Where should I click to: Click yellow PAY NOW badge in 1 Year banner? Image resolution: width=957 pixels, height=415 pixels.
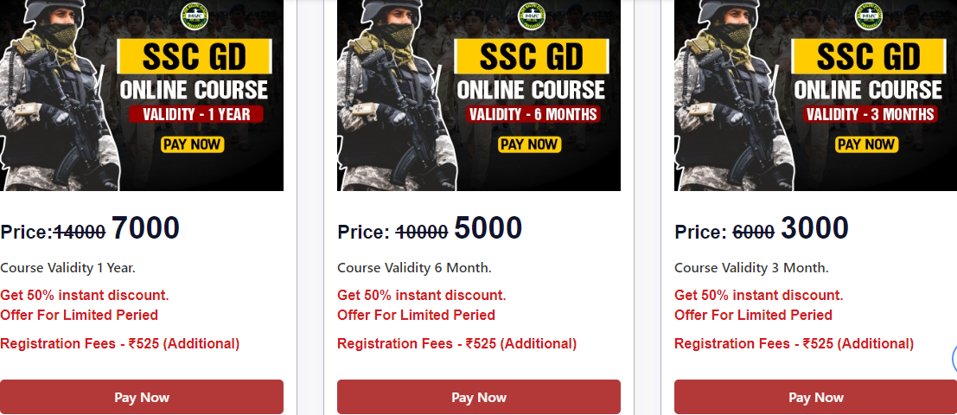[192, 144]
